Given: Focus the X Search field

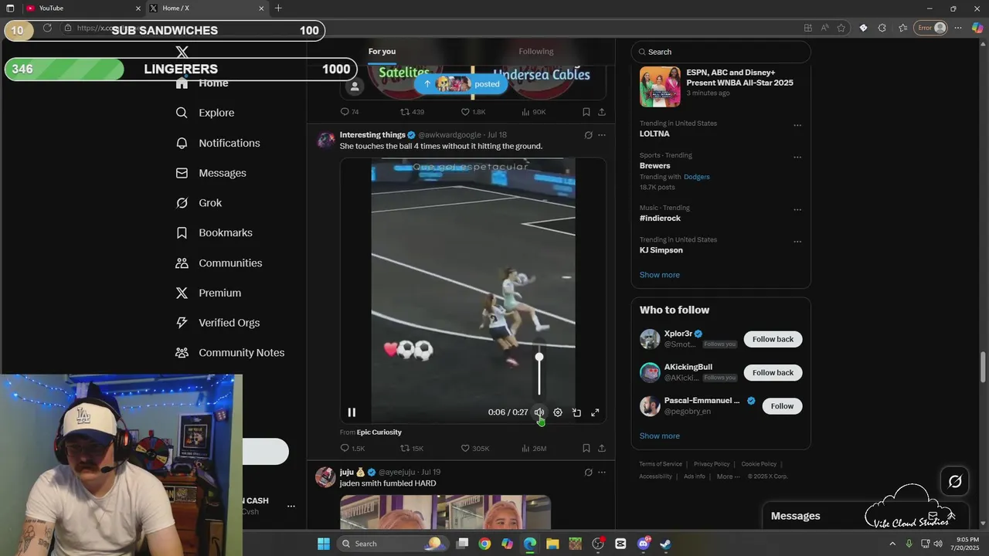Looking at the screenshot, I should coord(721,52).
